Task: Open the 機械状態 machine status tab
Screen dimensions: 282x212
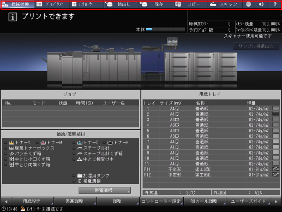Action: [x=17, y=4]
